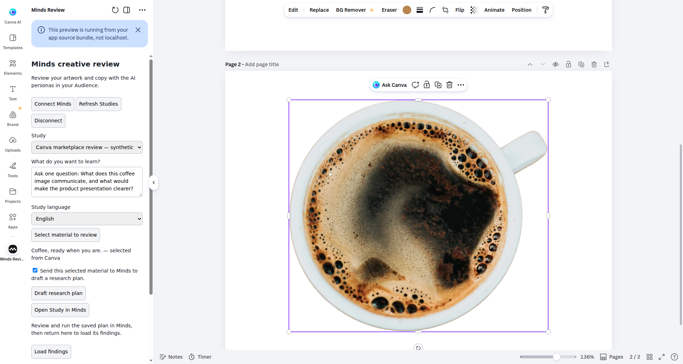
Task: Dismiss the preview info banner
Action: click(x=138, y=30)
